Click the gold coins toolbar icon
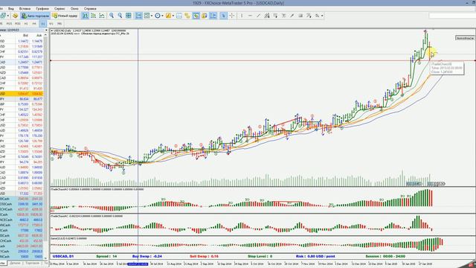Screen dimensions: 476x268 [15, 16]
